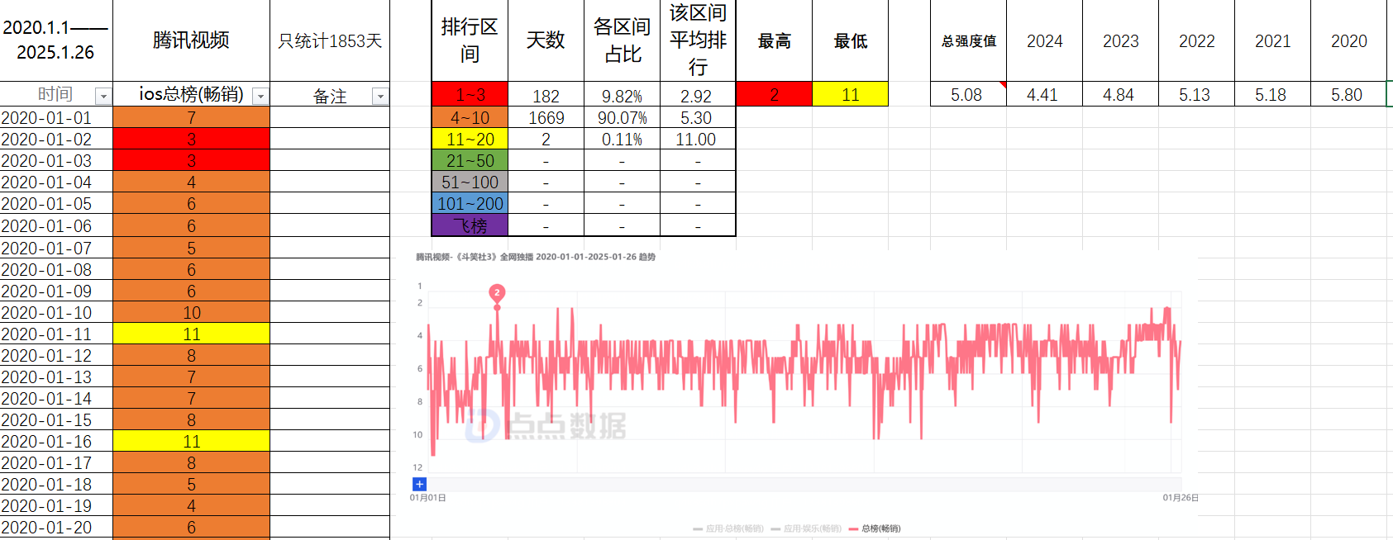Select the 2024 year column header

1044,40
